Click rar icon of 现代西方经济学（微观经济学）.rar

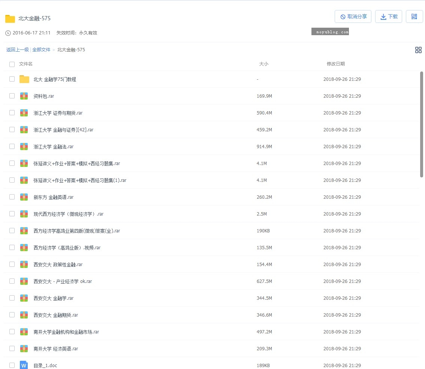pos(24,214)
